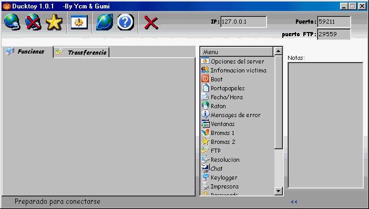
Task: Click the red Boot power icon
Action: (205, 79)
